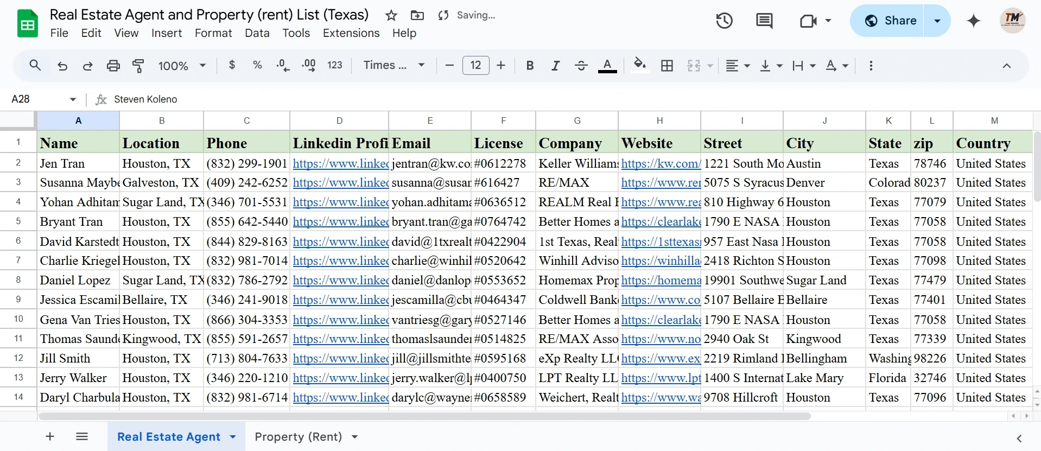The height and width of the screenshot is (451, 1041).
Task: Expand merge cells options arrow
Action: pyautogui.click(x=710, y=66)
